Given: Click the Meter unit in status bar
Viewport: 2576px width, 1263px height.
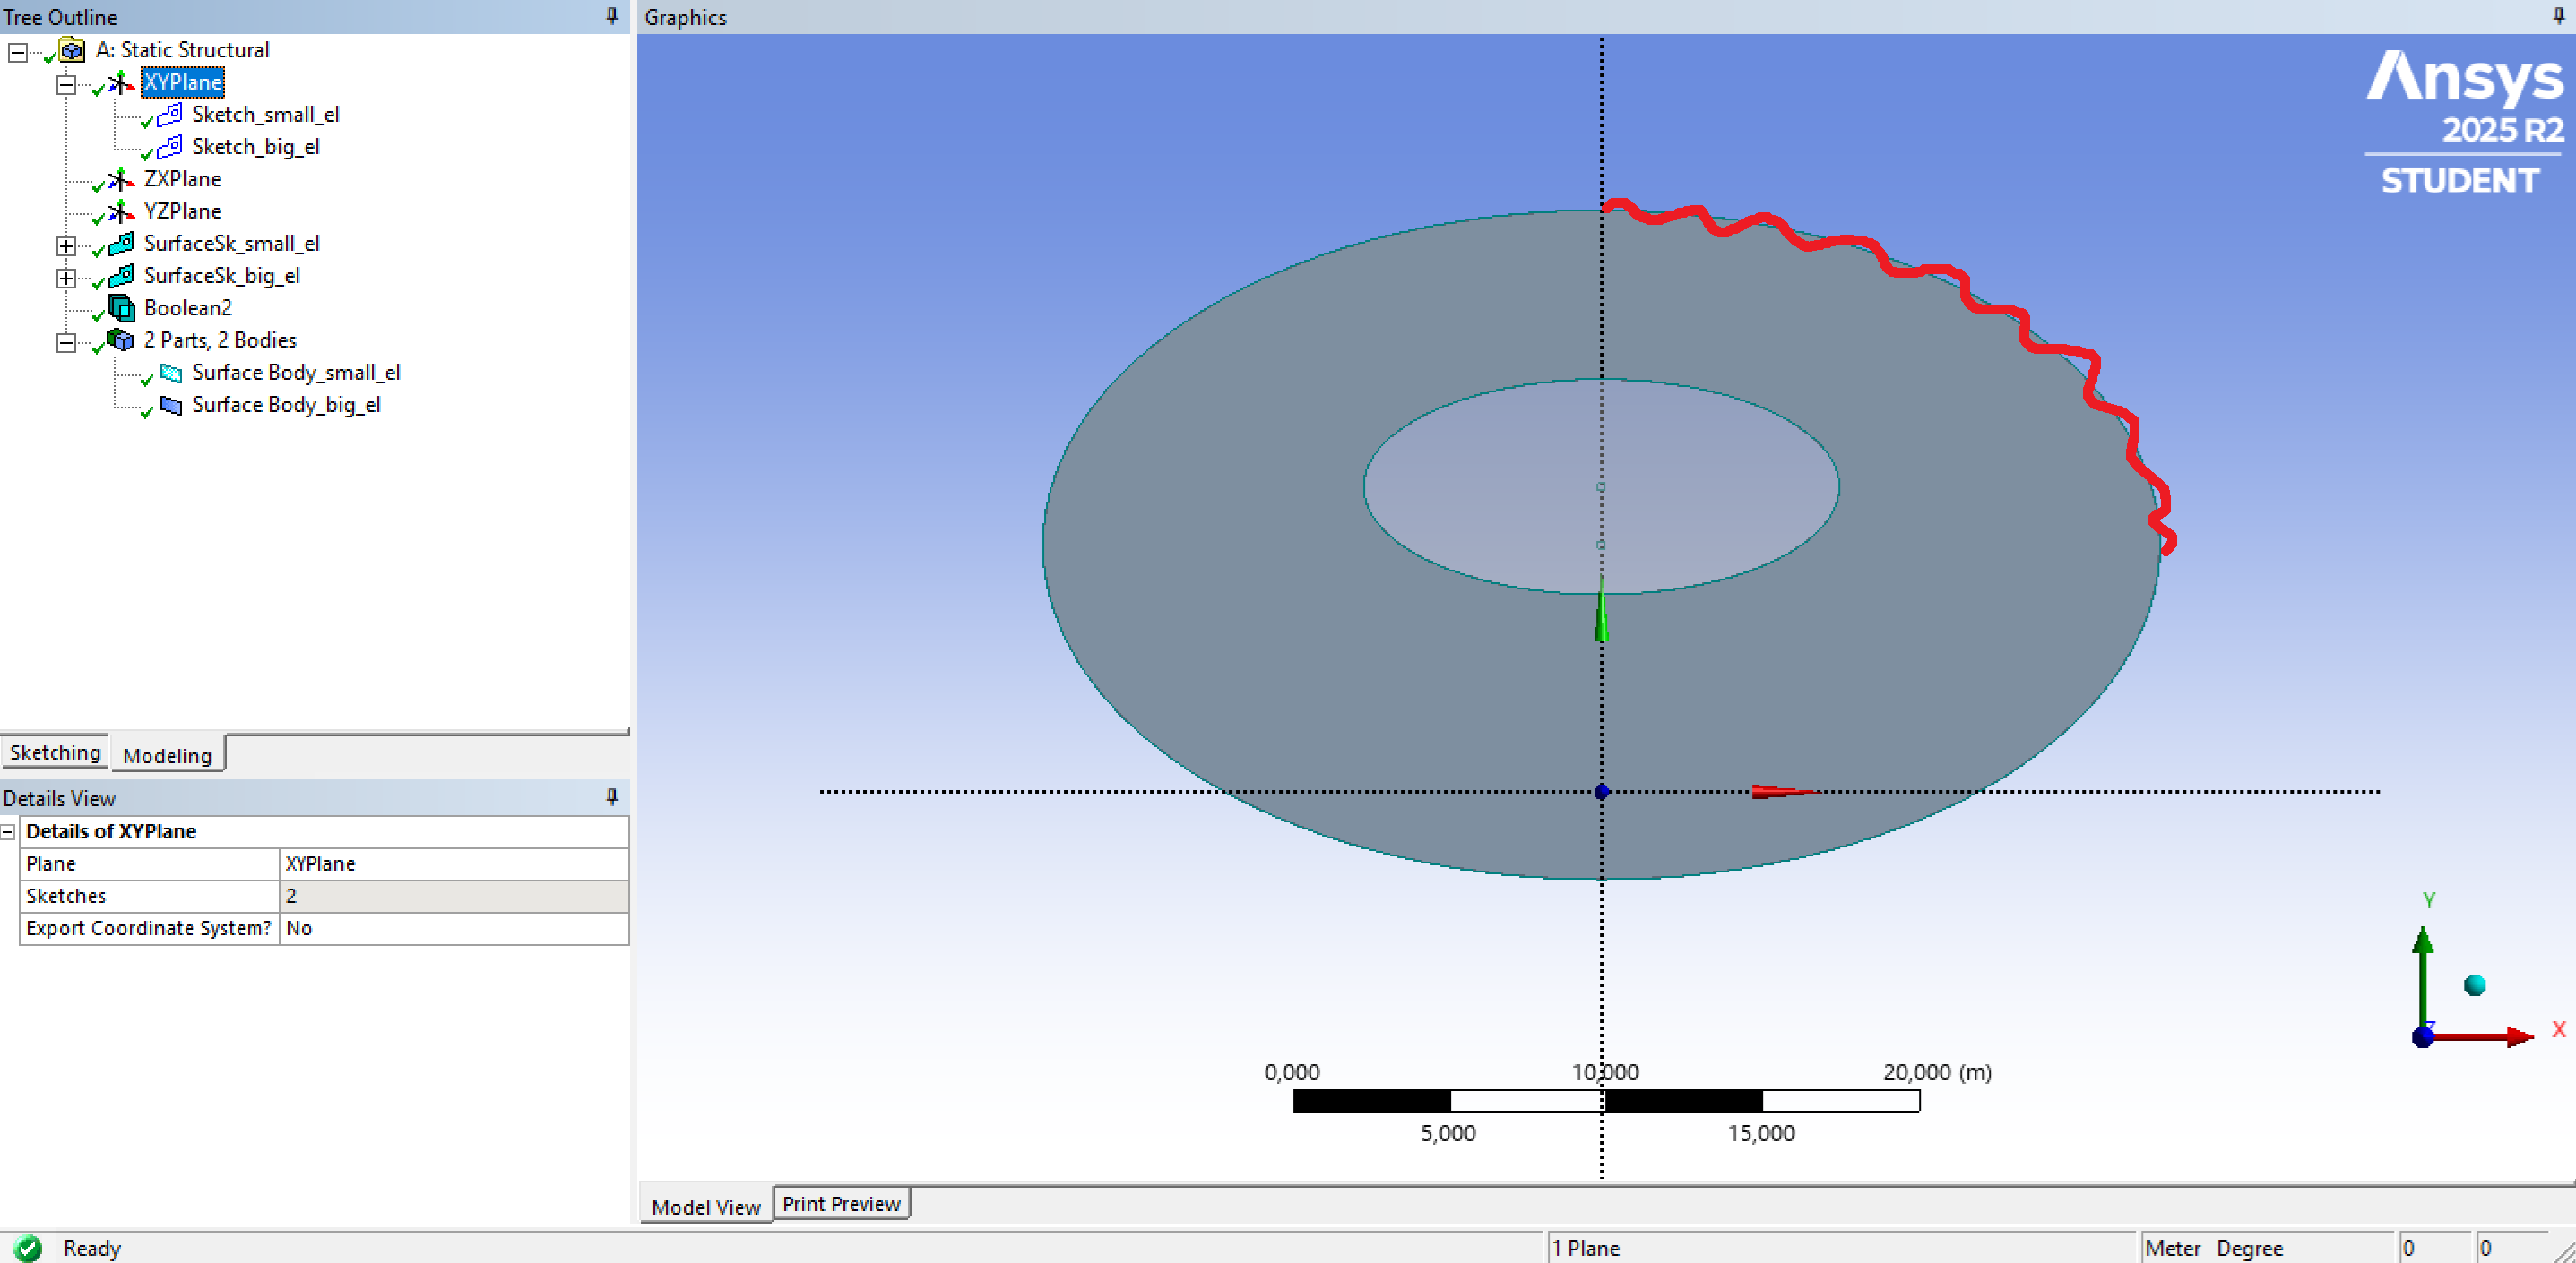Looking at the screenshot, I should click(x=2172, y=1248).
